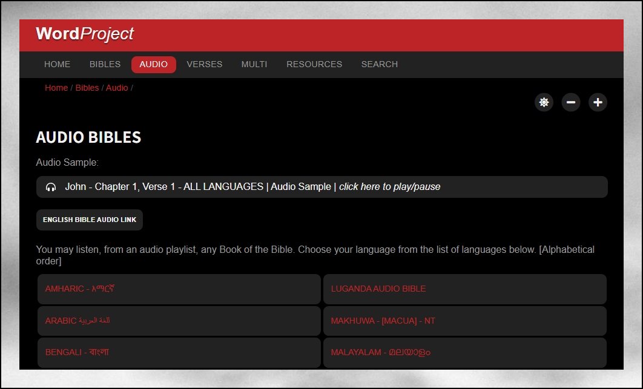This screenshot has width=643, height=389.
Task: Select the AUDIO navigation tab
Action: tap(153, 64)
